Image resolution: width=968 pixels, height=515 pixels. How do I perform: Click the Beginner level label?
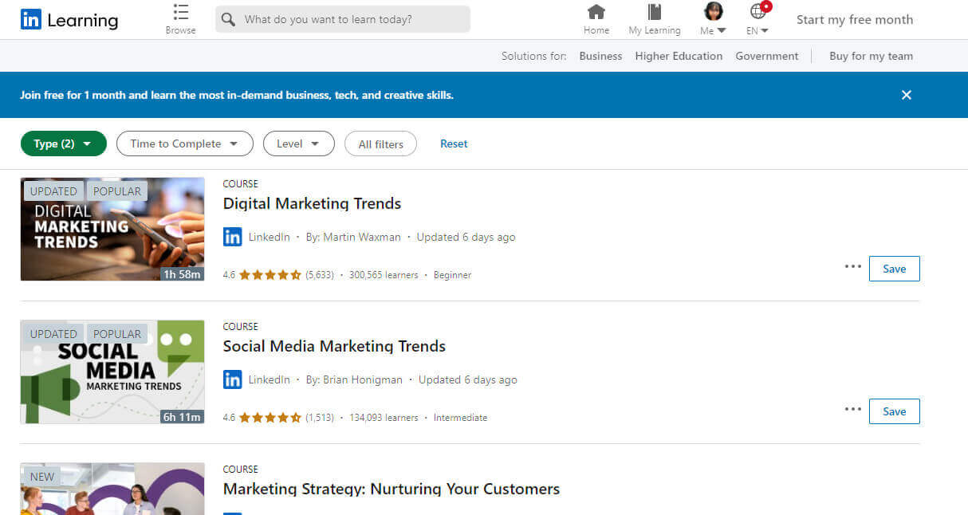click(x=452, y=275)
